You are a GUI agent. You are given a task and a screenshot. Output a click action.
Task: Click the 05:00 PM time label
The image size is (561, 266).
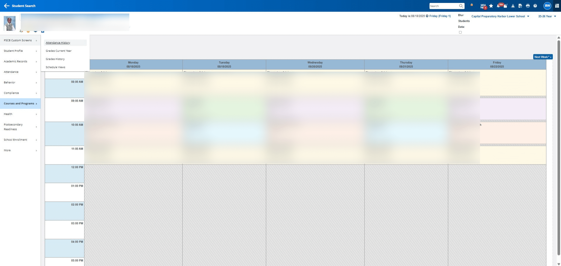click(77, 260)
